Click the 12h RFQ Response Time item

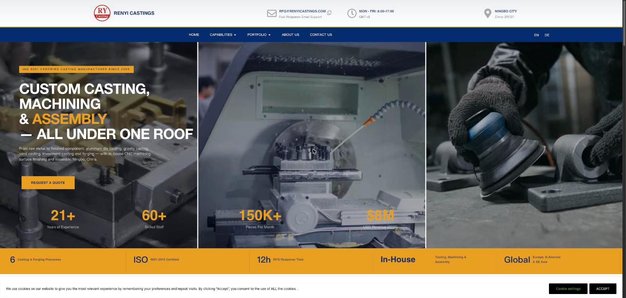[280, 259]
